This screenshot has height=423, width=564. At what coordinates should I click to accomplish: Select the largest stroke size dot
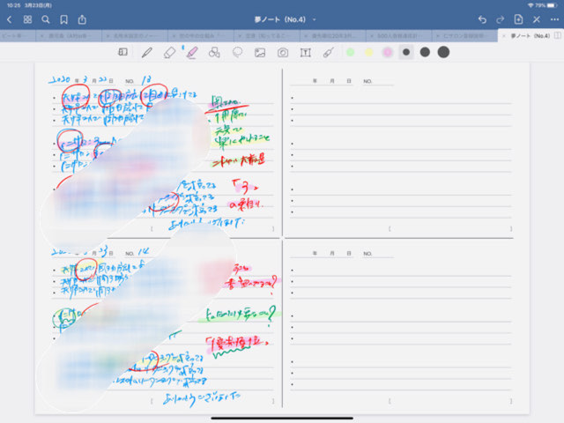443,53
